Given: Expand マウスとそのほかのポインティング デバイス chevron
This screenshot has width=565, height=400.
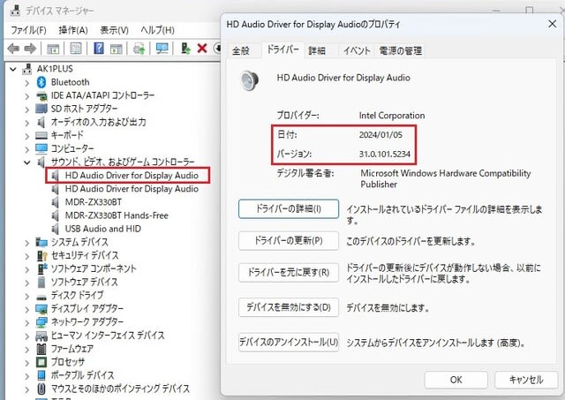Looking at the screenshot, I should (x=26, y=389).
